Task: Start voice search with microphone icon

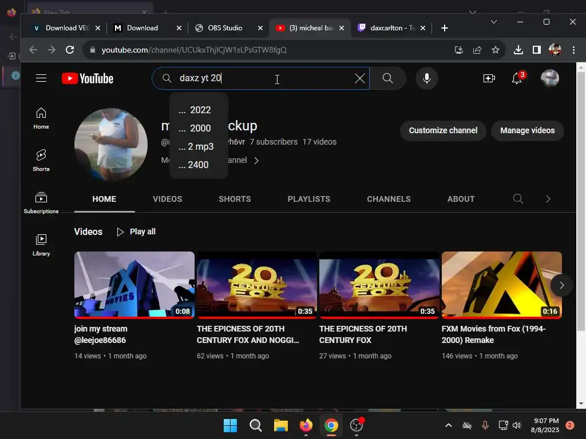Action: (426, 78)
